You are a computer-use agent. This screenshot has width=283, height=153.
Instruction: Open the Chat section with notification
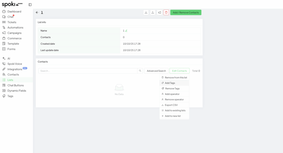tap(10, 17)
